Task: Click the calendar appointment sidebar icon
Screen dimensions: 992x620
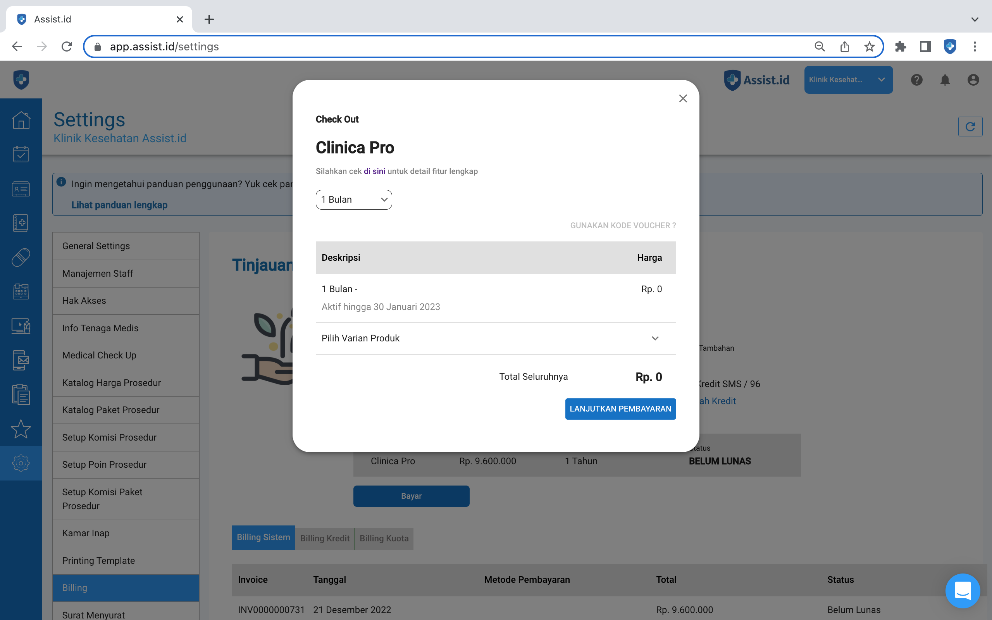Action: click(x=21, y=154)
